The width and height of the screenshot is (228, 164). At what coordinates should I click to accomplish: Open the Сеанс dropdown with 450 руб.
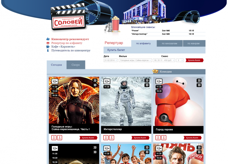(x=164, y=60)
